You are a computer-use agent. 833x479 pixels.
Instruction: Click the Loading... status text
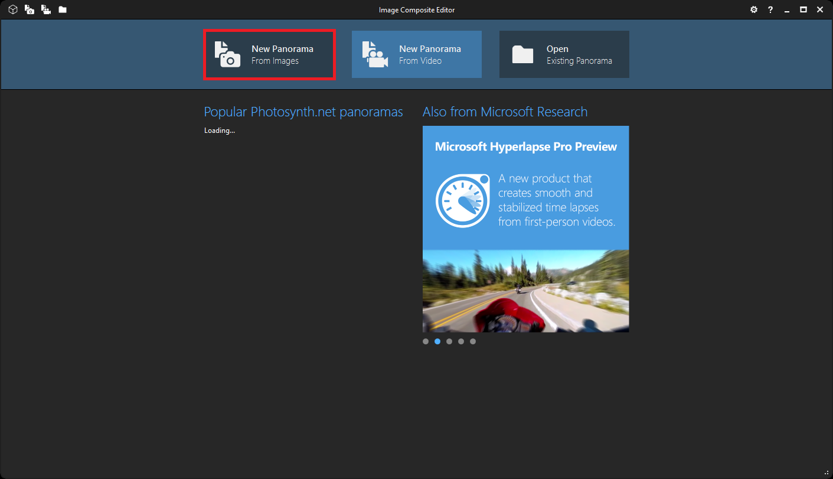pos(220,131)
